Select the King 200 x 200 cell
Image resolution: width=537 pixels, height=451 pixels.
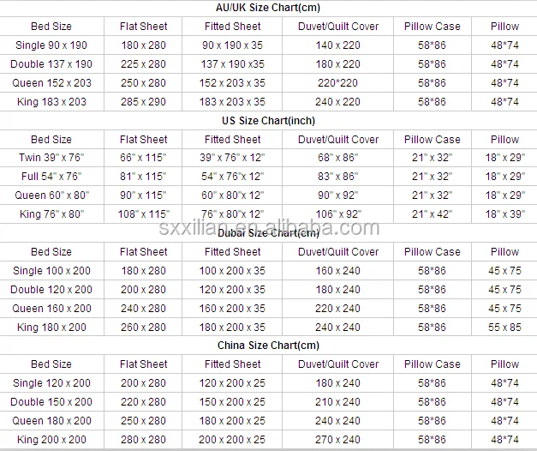coord(51,440)
